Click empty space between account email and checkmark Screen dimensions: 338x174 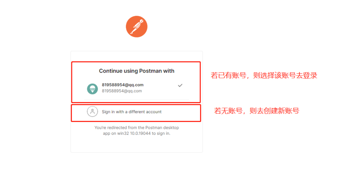tap(161, 88)
